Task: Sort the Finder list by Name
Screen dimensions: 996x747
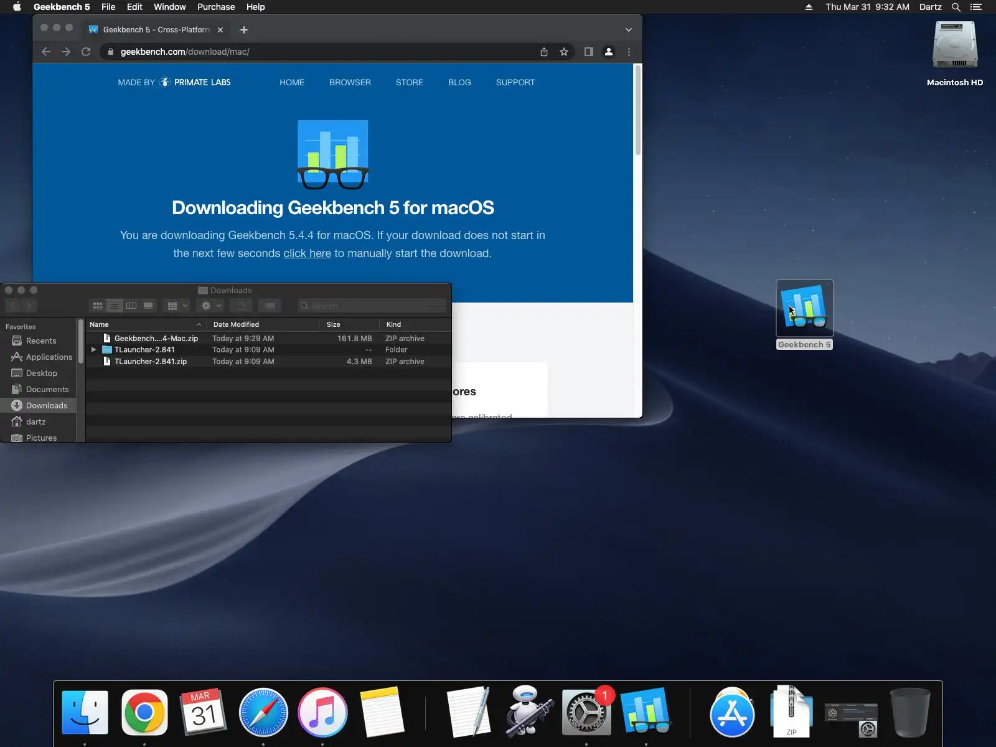Action: 146,324
